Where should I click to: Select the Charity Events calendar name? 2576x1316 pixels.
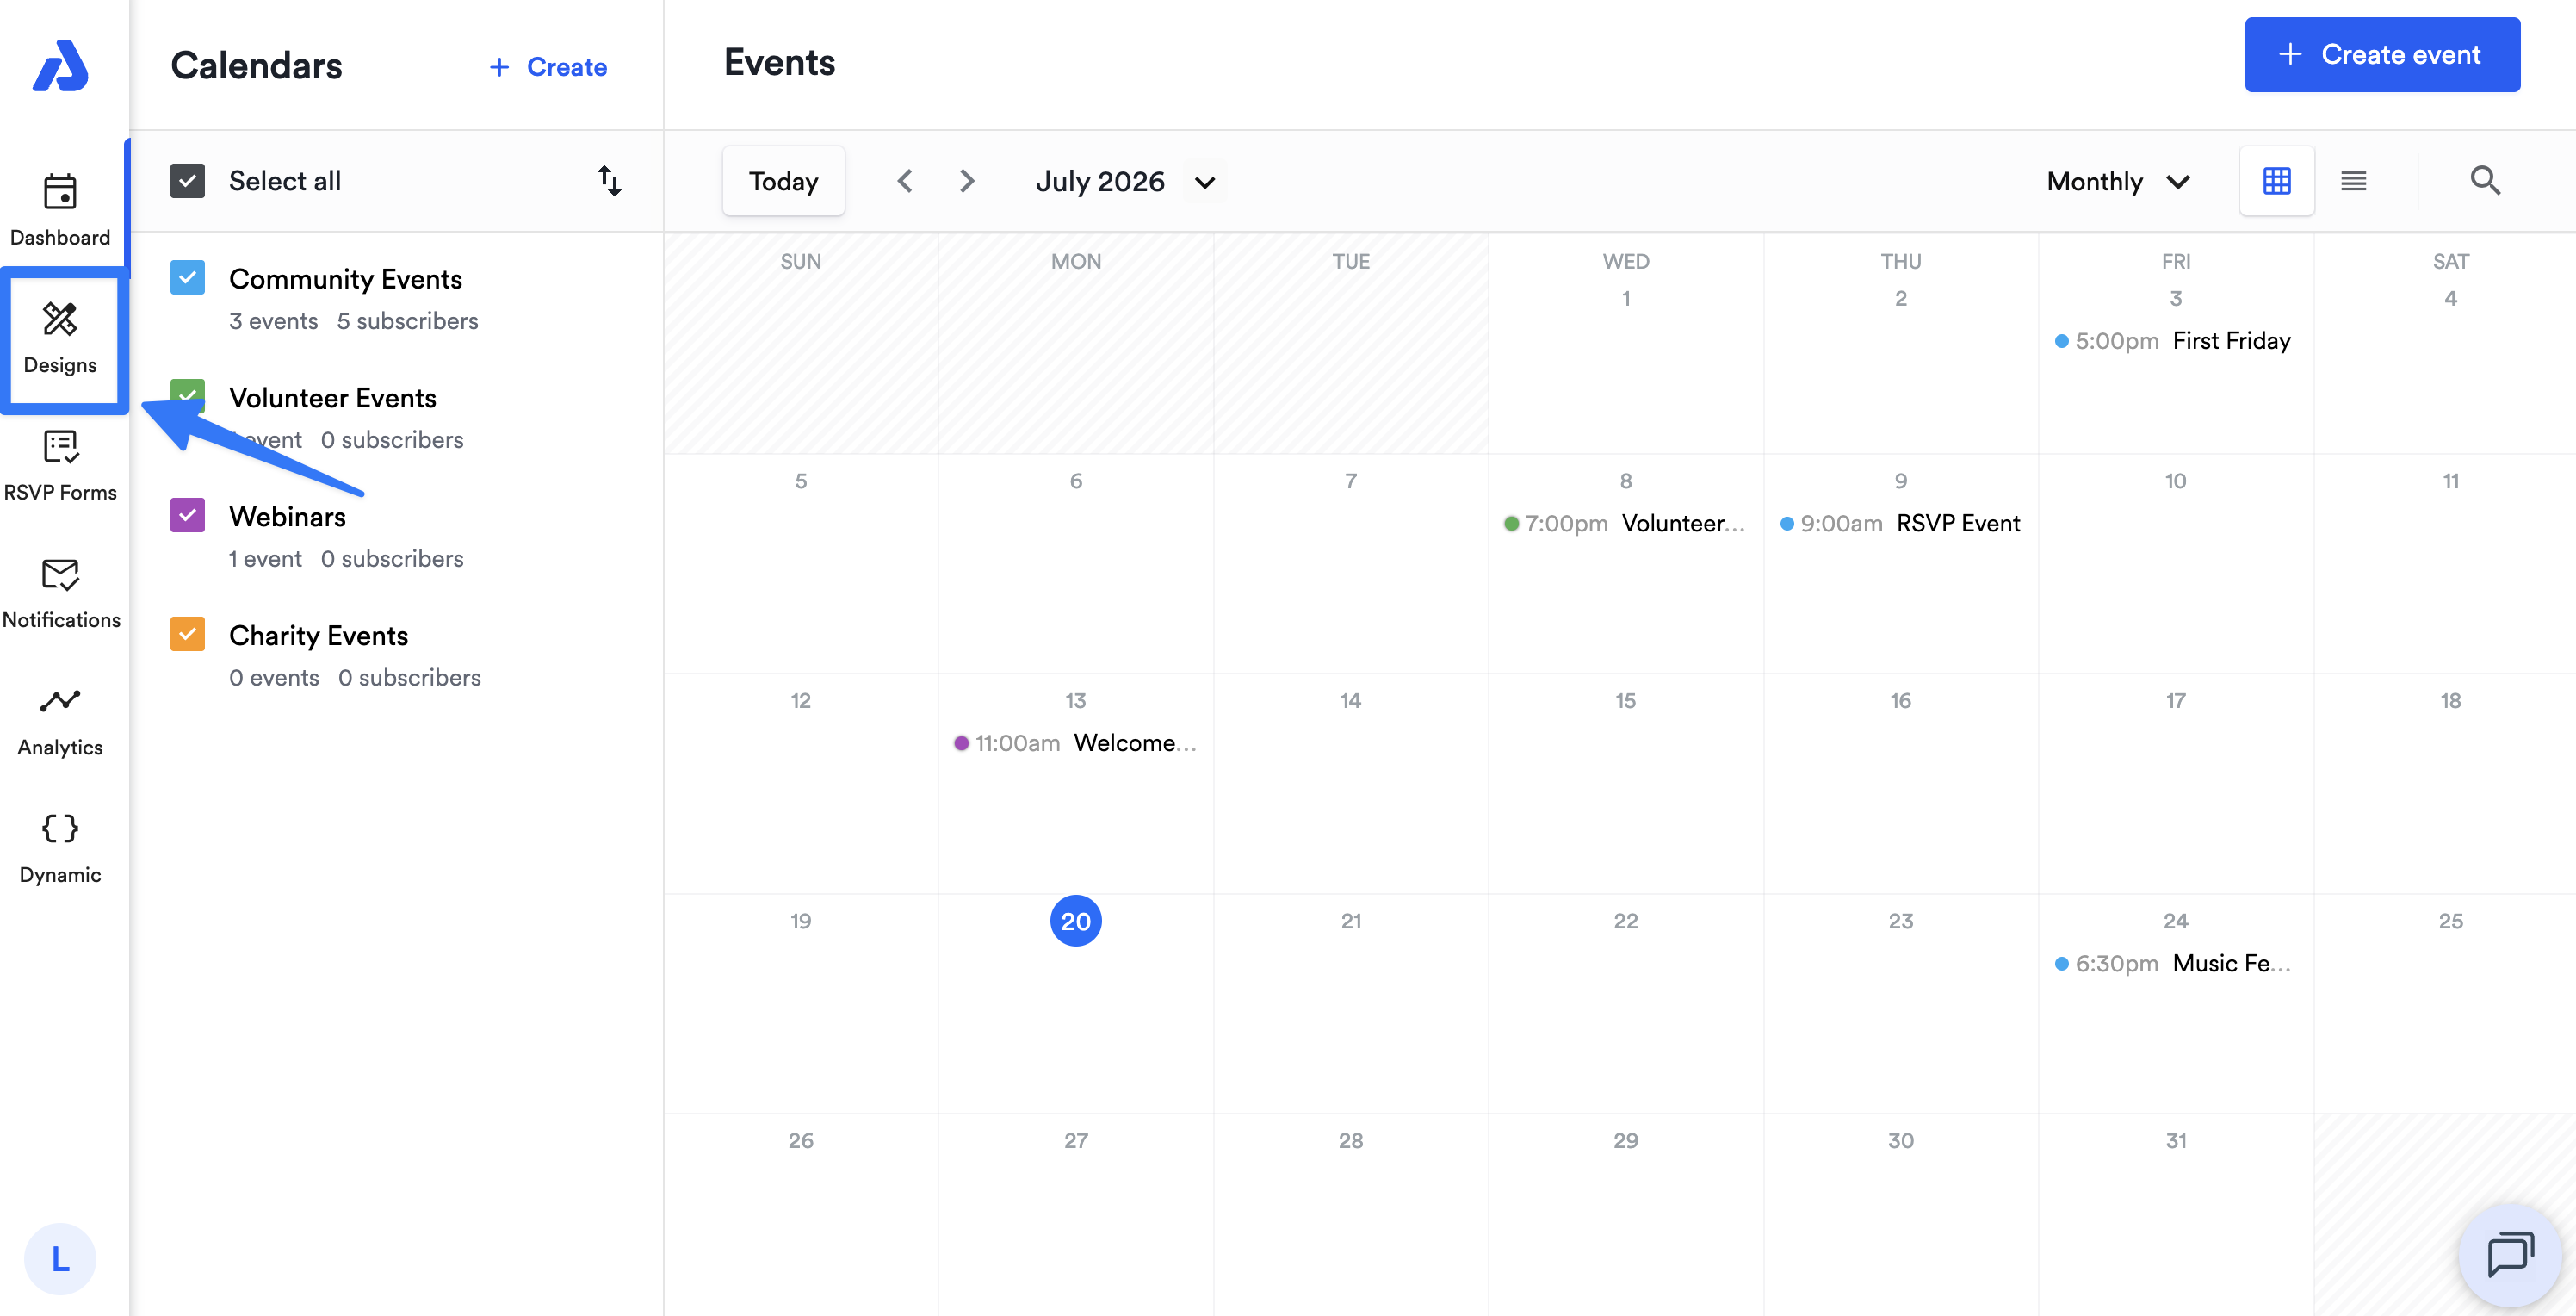(x=319, y=636)
